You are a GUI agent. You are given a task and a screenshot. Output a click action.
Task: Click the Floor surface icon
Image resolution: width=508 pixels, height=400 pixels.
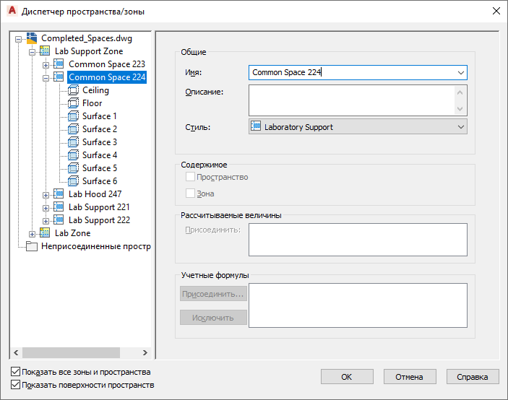tap(73, 103)
